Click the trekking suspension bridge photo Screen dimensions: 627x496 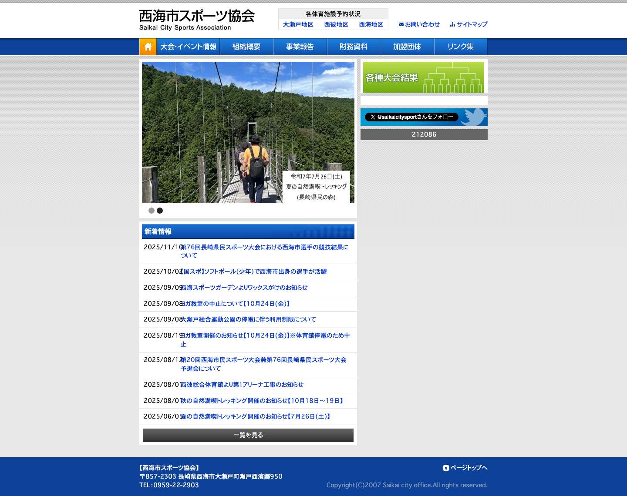click(x=248, y=133)
